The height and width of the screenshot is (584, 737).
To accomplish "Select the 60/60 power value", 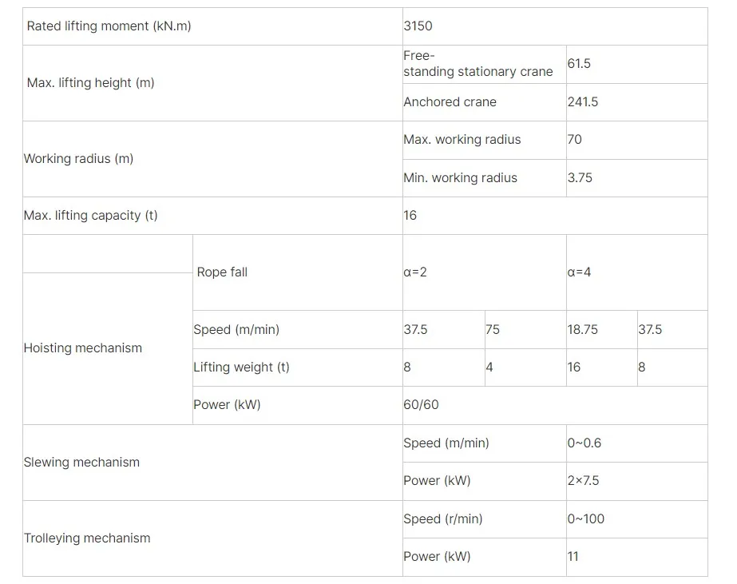I will pos(422,405).
